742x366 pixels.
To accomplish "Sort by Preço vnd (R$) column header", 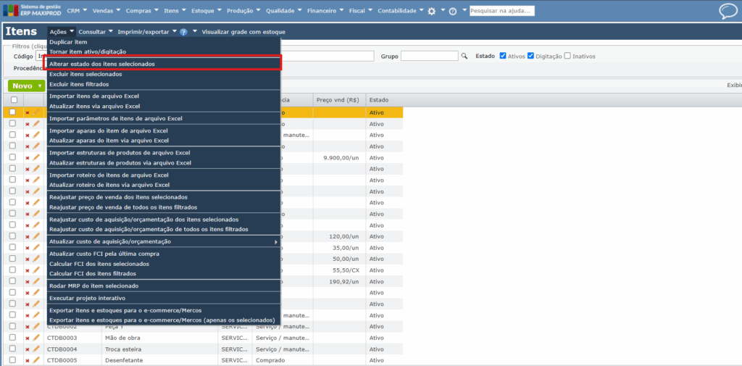I will point(339,100).
